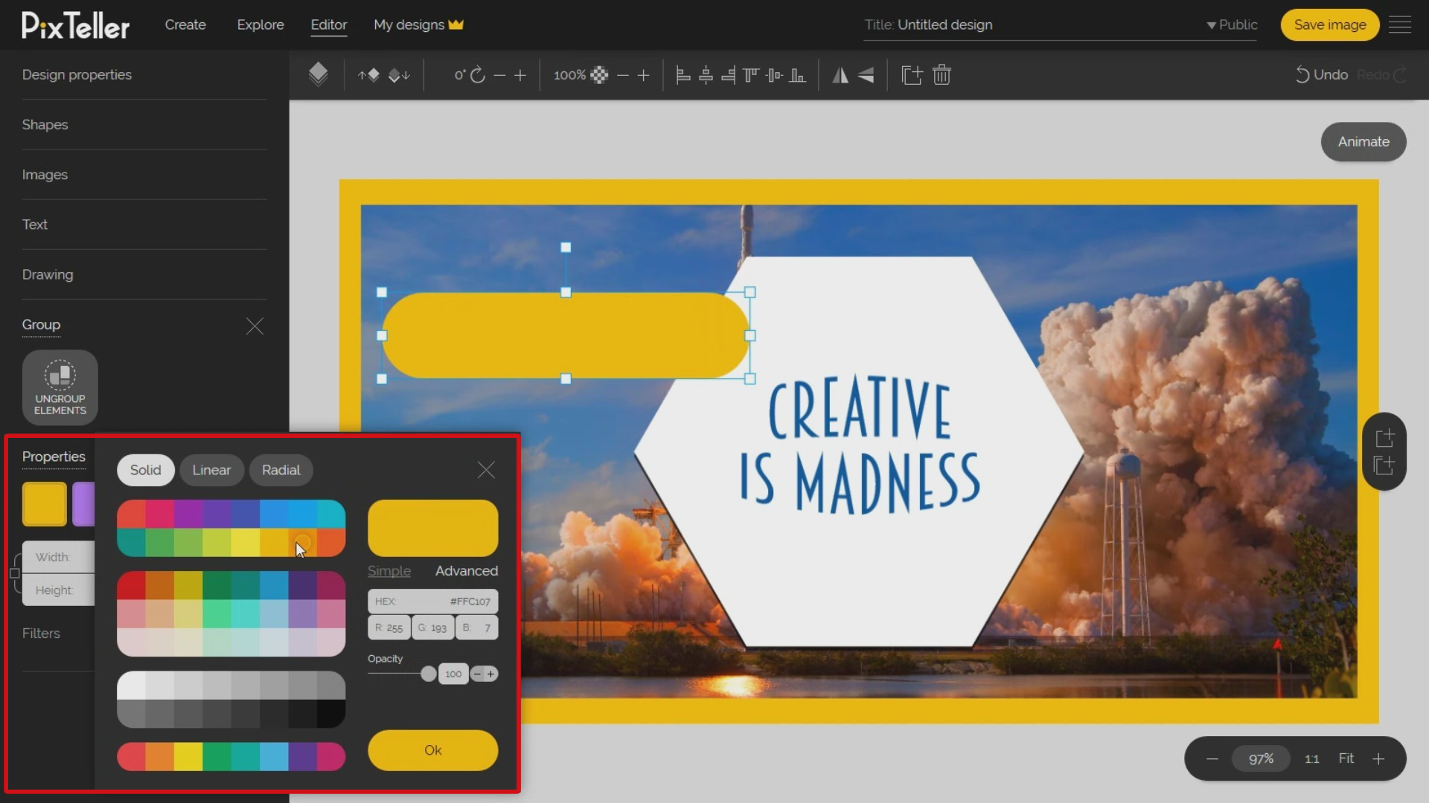
Task: Switch to Simple color options tab
Action: click(389, 570)
